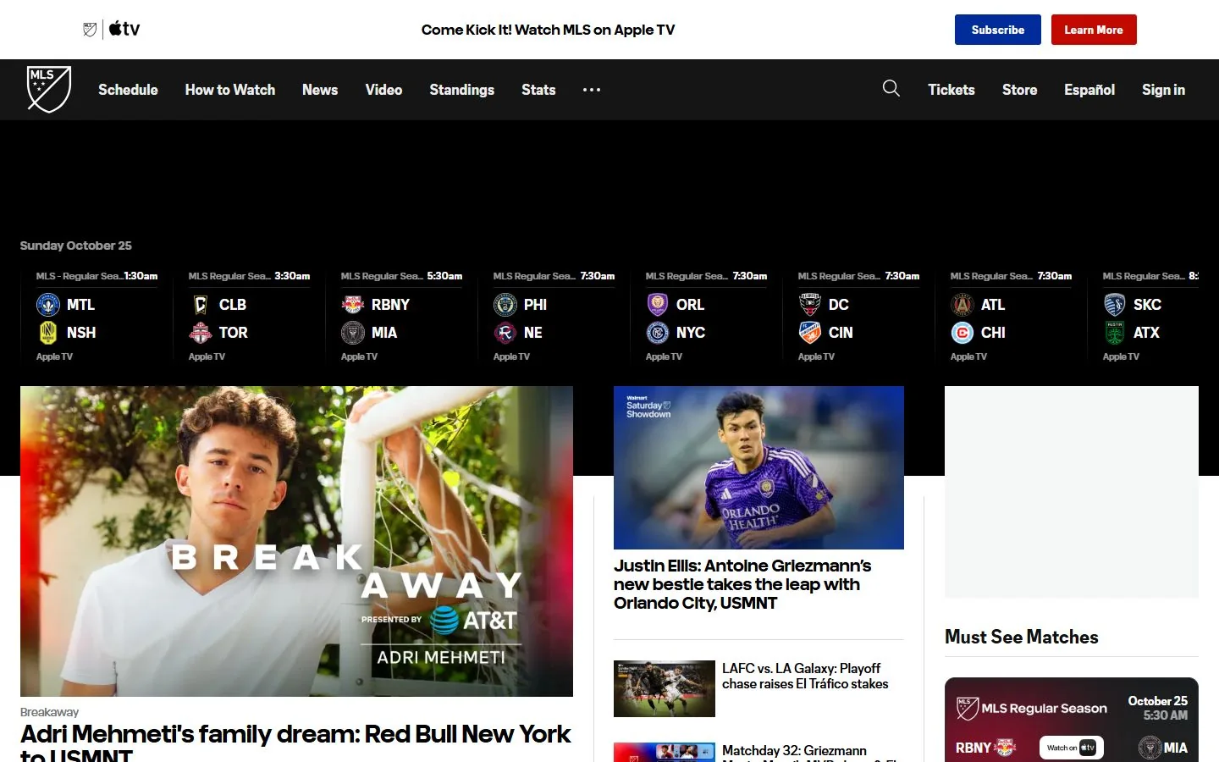Expand the three-dot more menu
Viewport: 1219px width, 762px height.
592,90
